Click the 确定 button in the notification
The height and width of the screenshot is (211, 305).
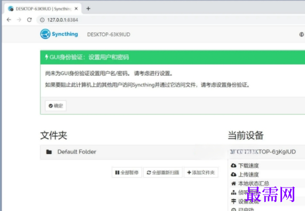(56, 106)
